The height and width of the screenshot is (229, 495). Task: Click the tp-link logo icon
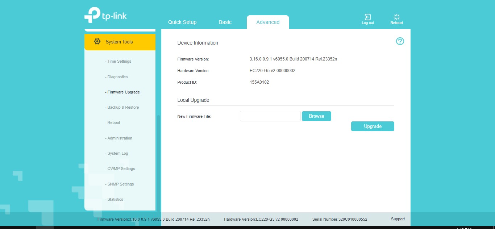pos(92,15)
